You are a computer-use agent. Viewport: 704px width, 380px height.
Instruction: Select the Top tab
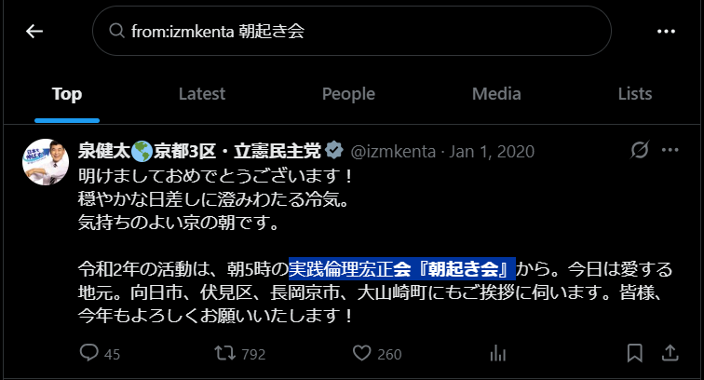(x=67, y=94)
